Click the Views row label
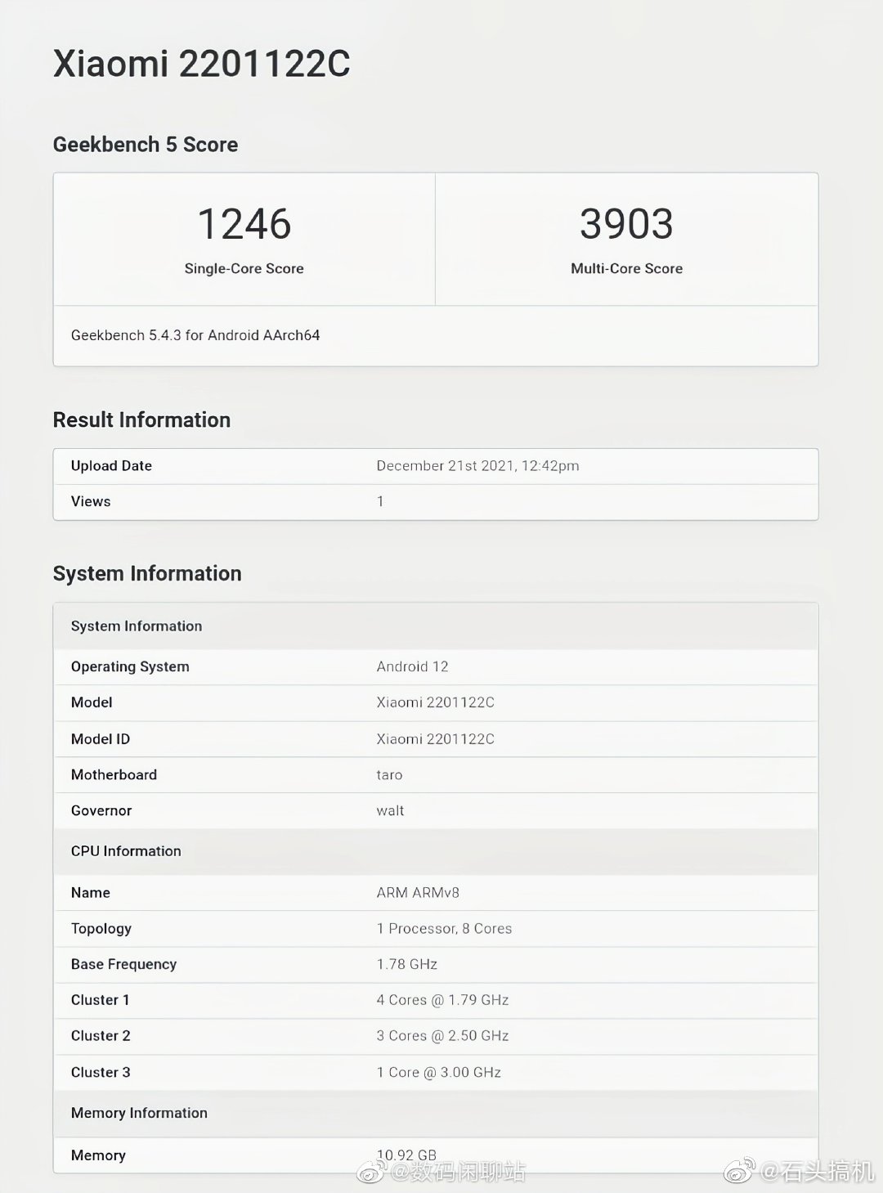This screenshot has height=1193, width=883. 91,502
